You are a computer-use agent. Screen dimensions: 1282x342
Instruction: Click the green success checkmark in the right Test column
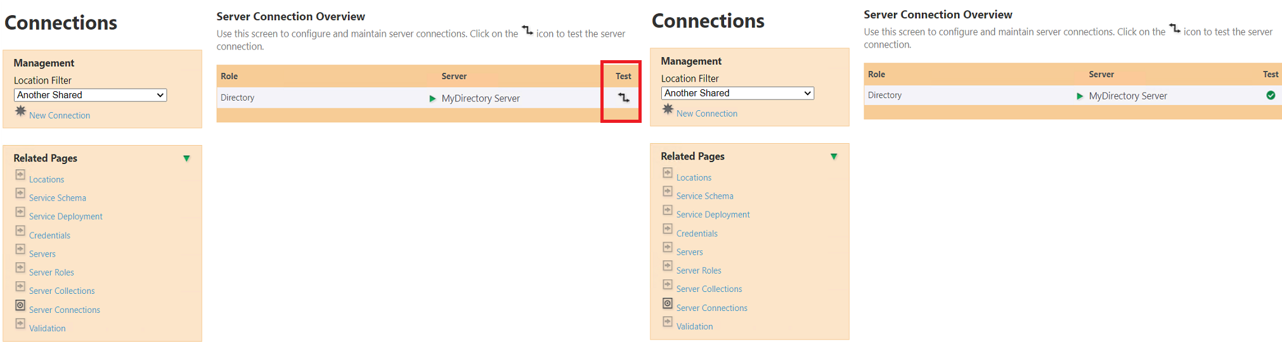click(x=1271, y=95)
